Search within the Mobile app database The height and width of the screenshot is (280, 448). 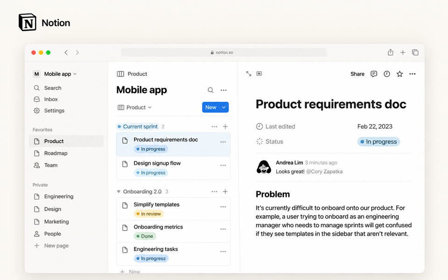[210, 90]
